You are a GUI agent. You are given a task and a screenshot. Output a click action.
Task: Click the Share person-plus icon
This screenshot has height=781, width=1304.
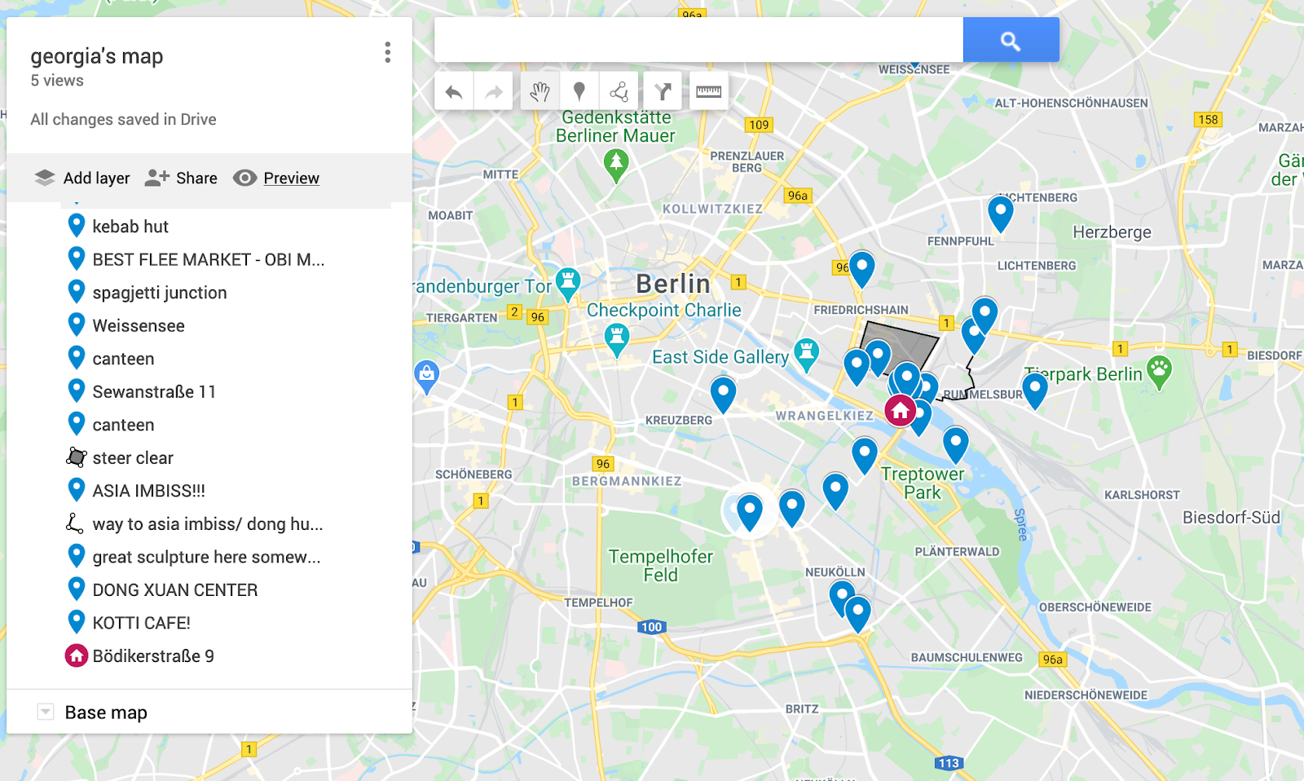pyautogui.click(x=156, y=178)
